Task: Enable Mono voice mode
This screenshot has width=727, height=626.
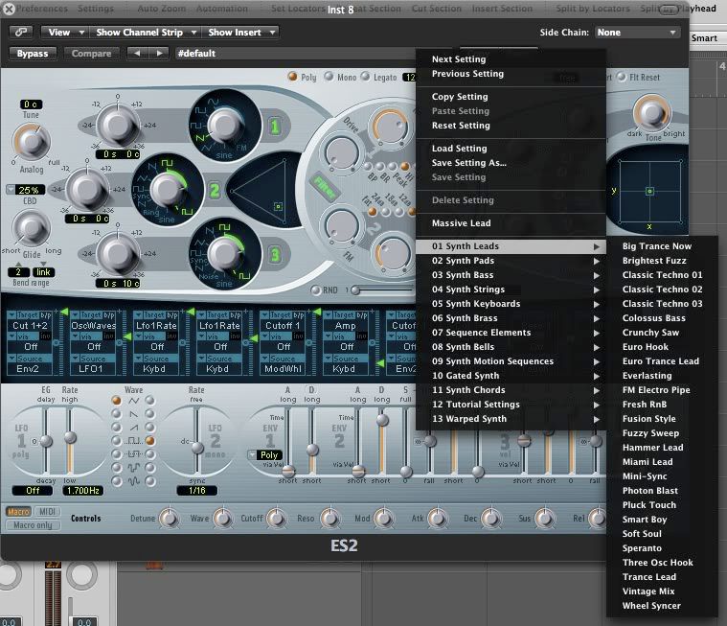Action: point(329,78)
